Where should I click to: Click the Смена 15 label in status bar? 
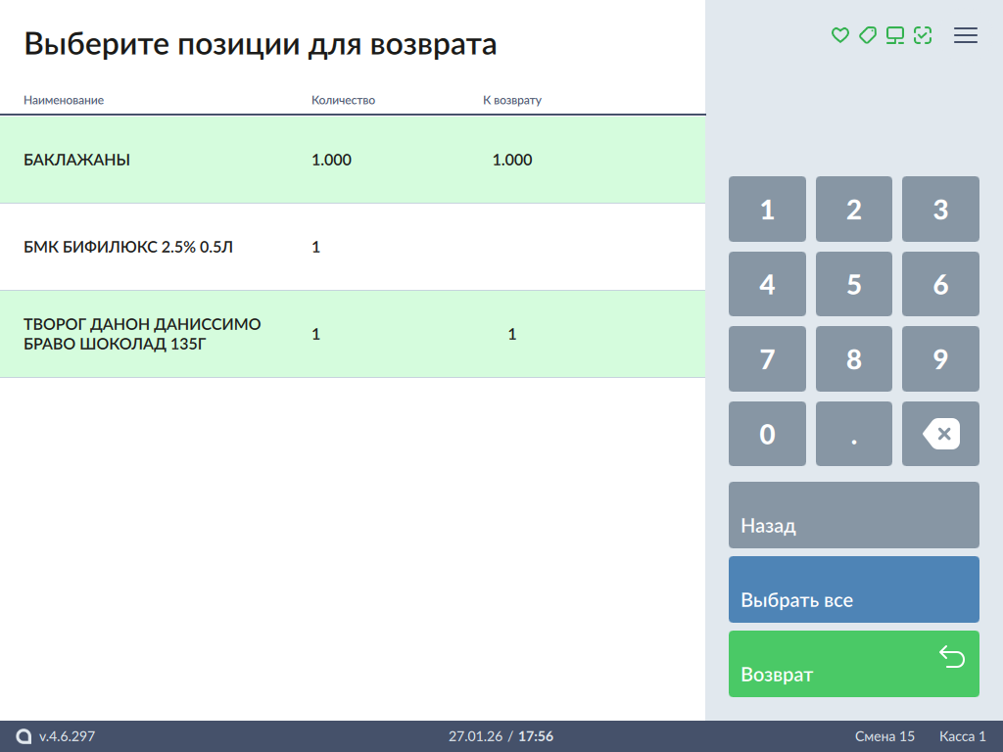tap(884, 736)
